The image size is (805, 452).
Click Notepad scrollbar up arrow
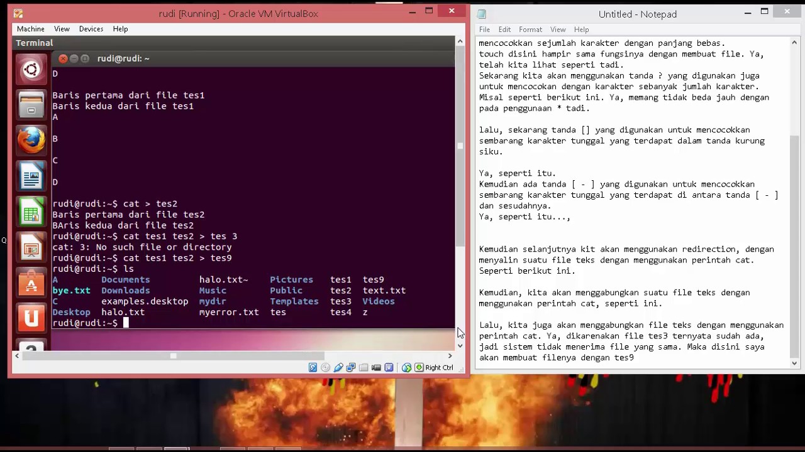pyautogui.click(x=794, y=43)
